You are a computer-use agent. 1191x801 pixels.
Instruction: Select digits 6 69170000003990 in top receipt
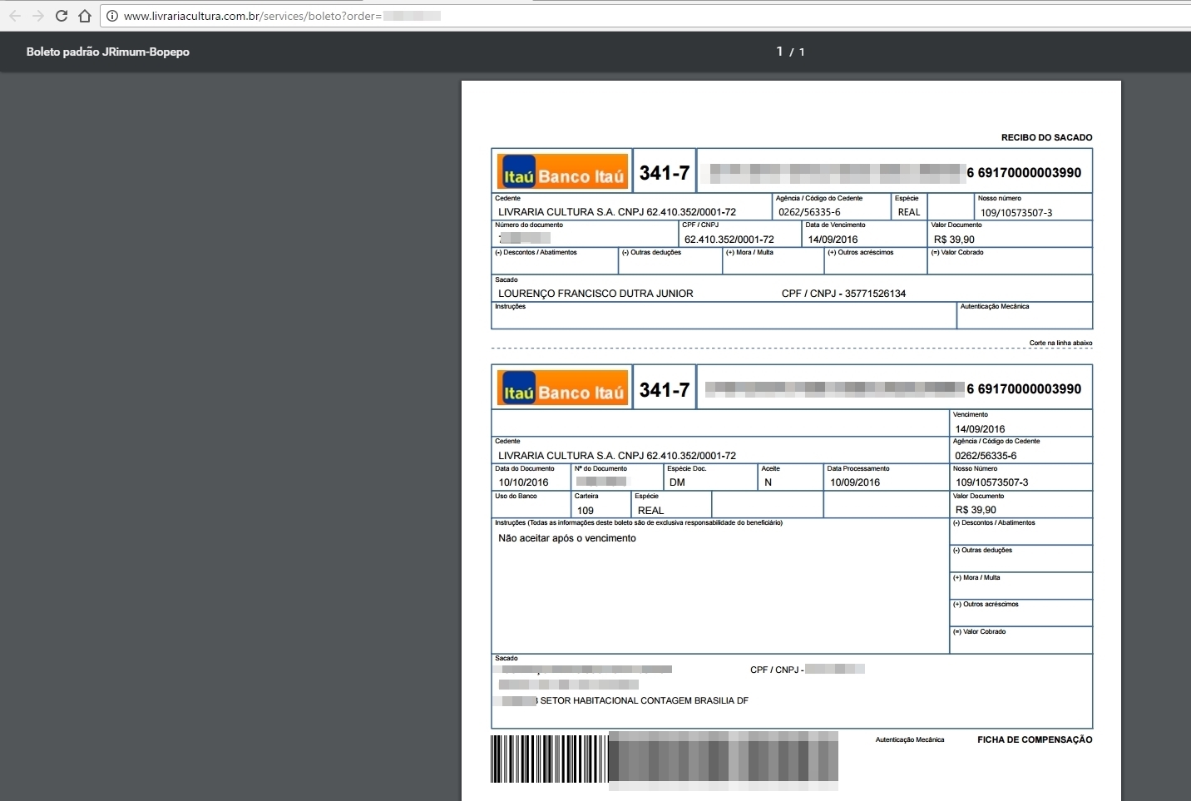pos(1024,172)
